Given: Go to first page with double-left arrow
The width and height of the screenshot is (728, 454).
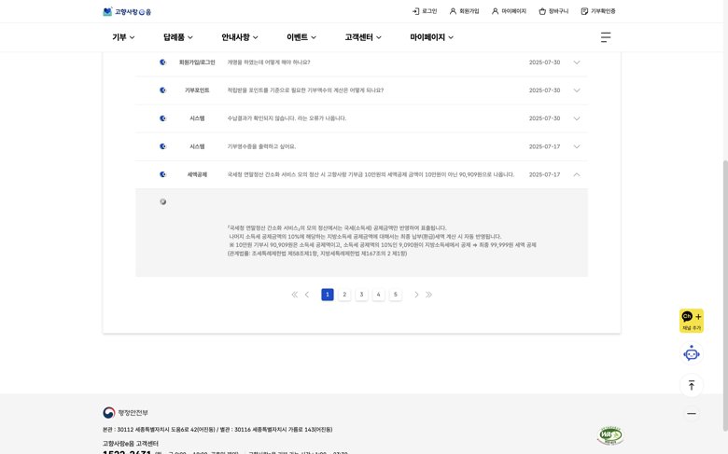Looking at the screenshot, I should (x=294, y=295).
